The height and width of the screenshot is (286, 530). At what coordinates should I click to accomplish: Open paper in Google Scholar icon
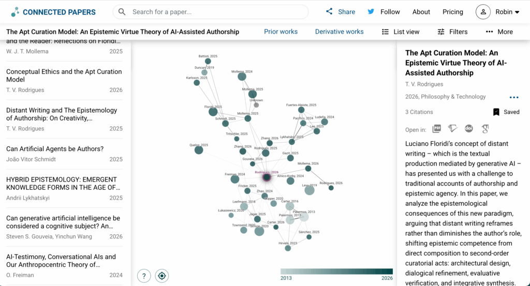(485, 129)
